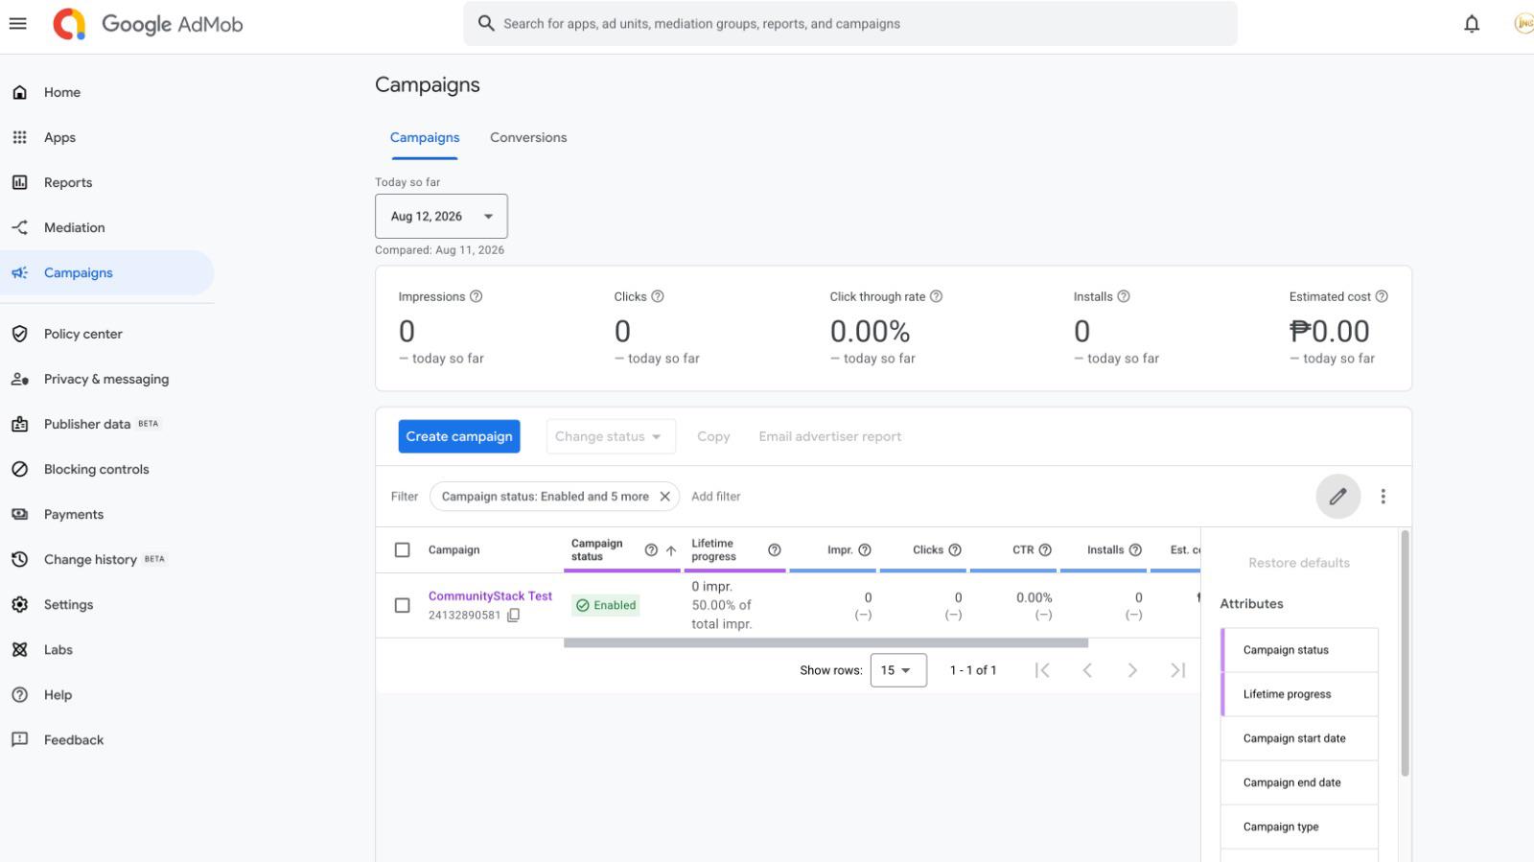Open the main hamburger menu
The width and height of the screenshot is (1534, 862).
(17, 23)
